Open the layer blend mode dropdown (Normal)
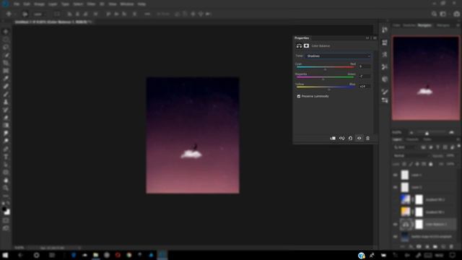This screenshot has height=260, width=462. tap(411, 156)
